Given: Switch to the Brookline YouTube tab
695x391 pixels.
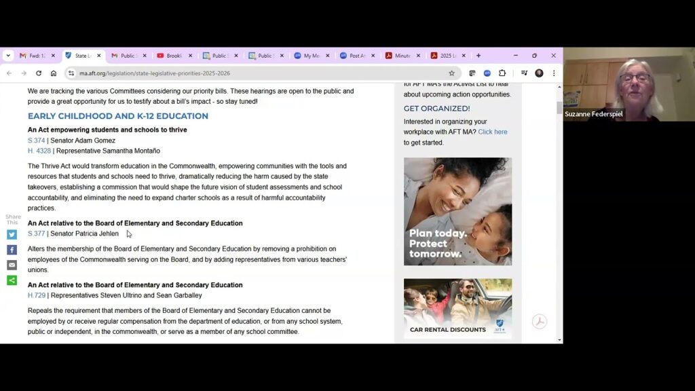Looking at the screenshot, I should [174, 56].
